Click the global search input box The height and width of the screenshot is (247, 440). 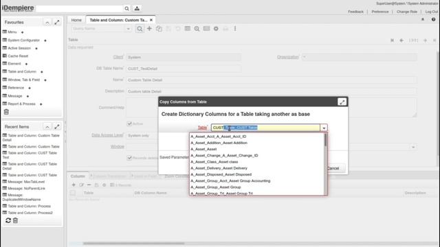(x=80, y=9)
